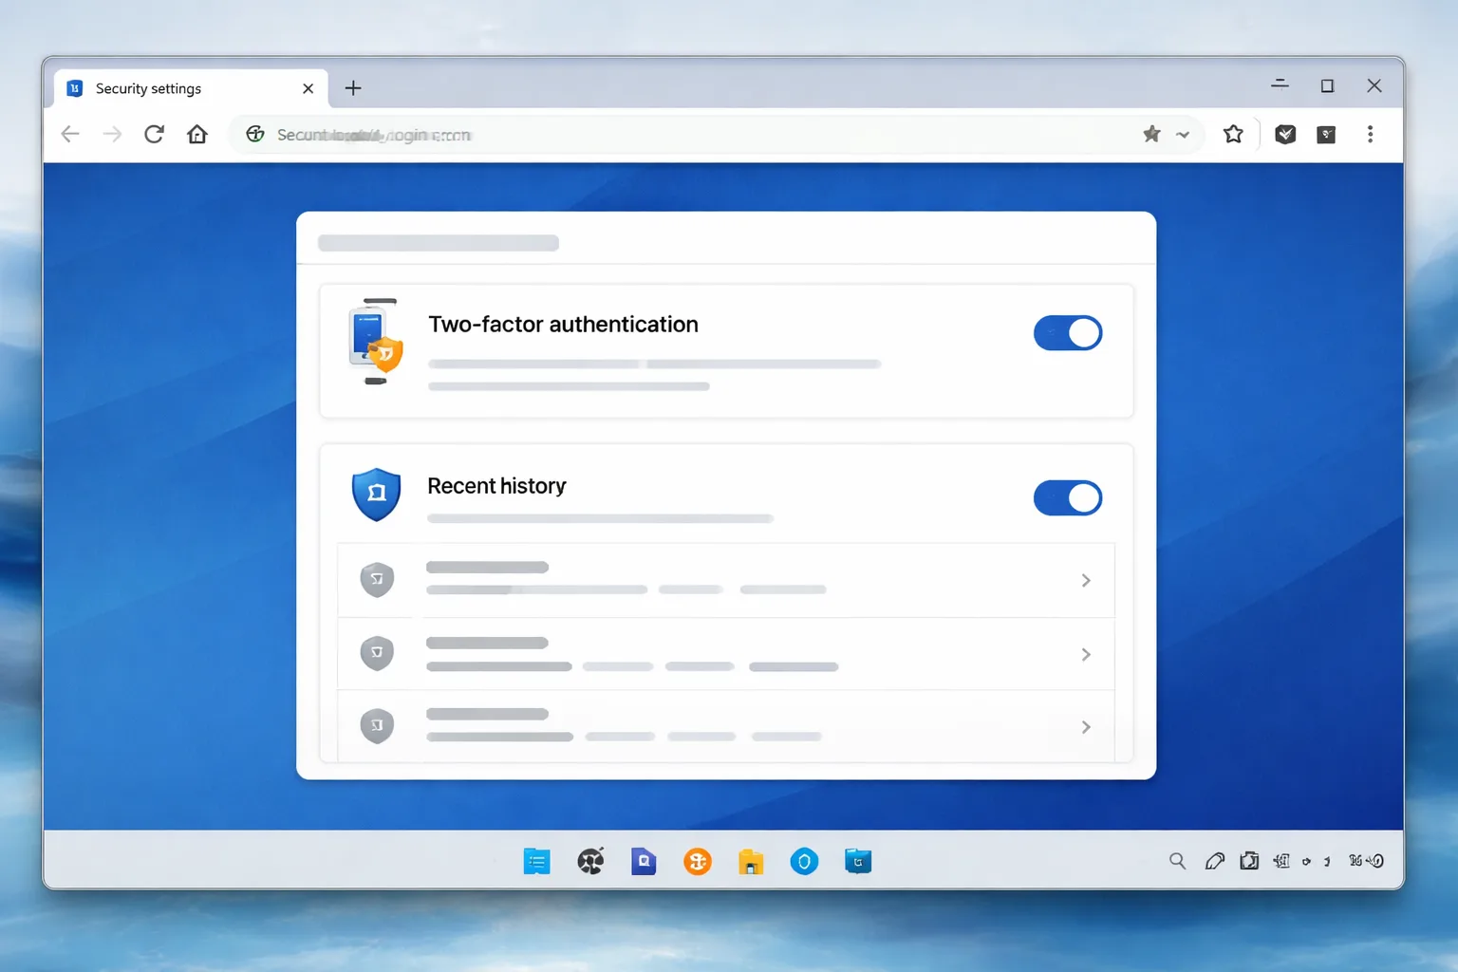Close the Security settings tab

pyautogui.click(x=308, y=88)
